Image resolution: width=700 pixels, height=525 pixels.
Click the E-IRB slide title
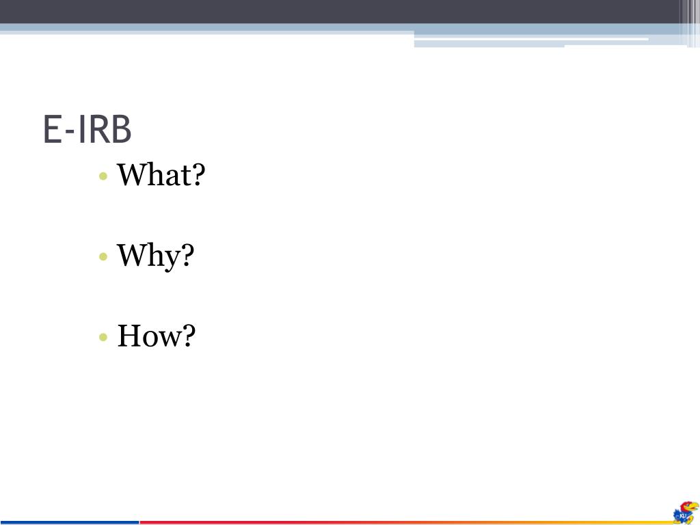(x=87, y=129)
